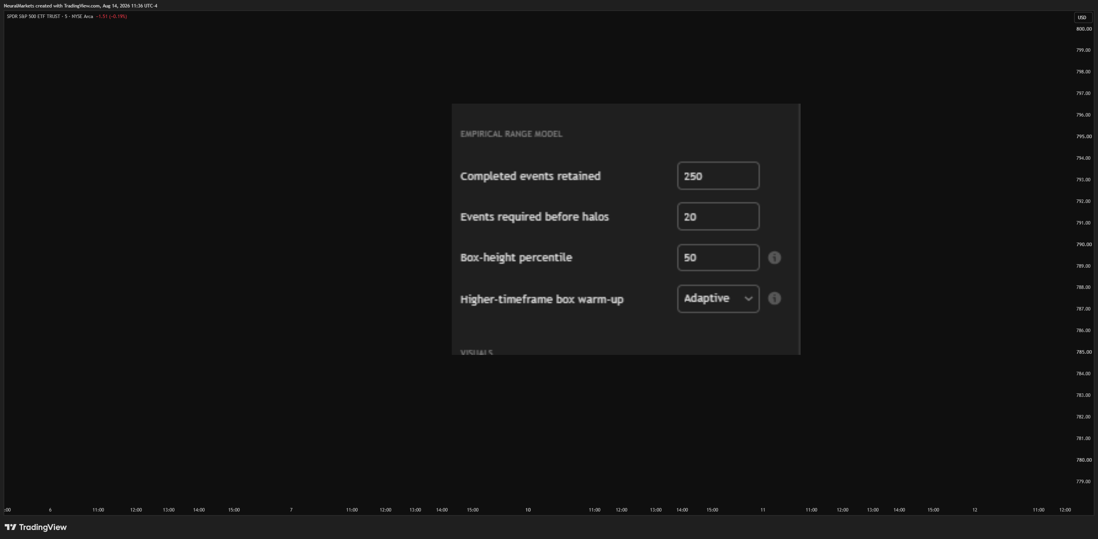Image resolution: width=1098 pixels, height=539 pixels.
Task: Click the 779.00 price axis label
Action: point(1083,481)
